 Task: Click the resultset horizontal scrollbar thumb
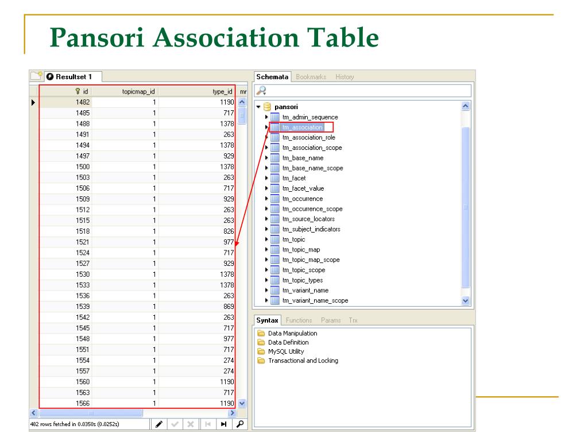pos(91,413)
